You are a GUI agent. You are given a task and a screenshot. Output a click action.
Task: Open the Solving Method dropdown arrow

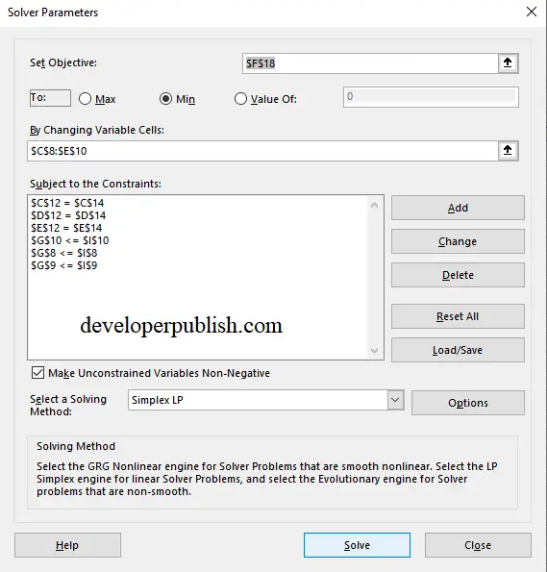(395, 400)
